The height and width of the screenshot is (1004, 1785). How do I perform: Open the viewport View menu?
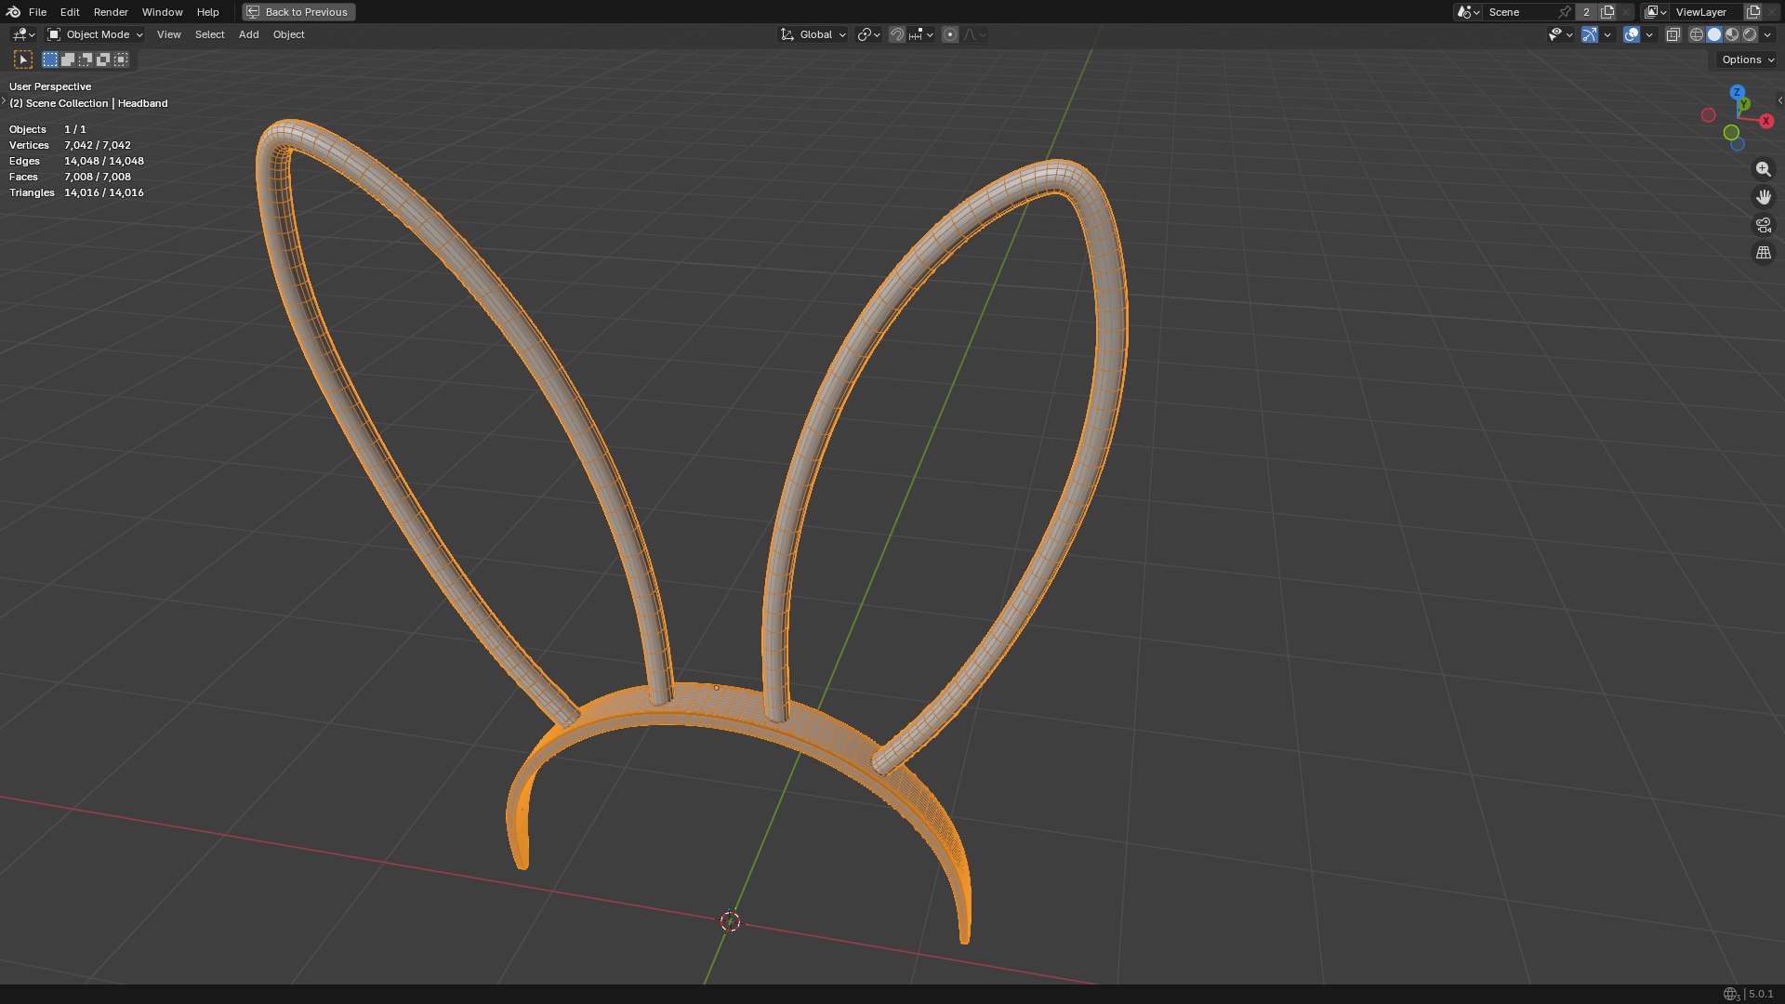coord(169,34)
